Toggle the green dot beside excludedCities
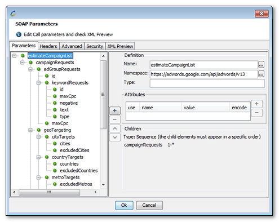The height and width of the screenshot is (222, 279). [x=55, y=150]
